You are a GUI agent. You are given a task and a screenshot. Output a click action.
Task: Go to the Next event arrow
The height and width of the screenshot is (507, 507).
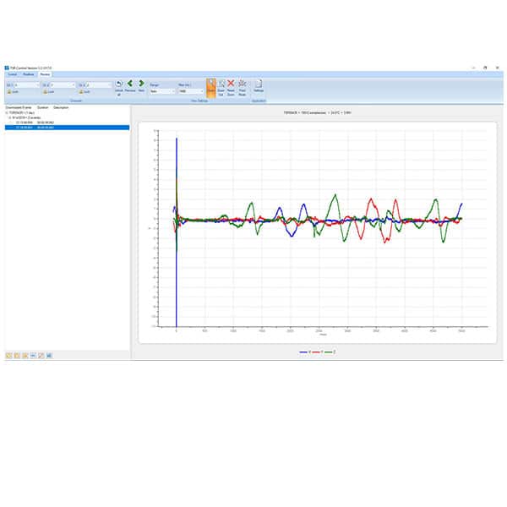pos(141,86)
